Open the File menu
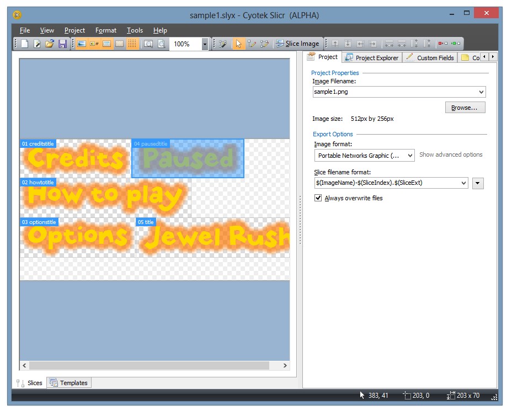 pyautogui.click(x=25, y=30)
